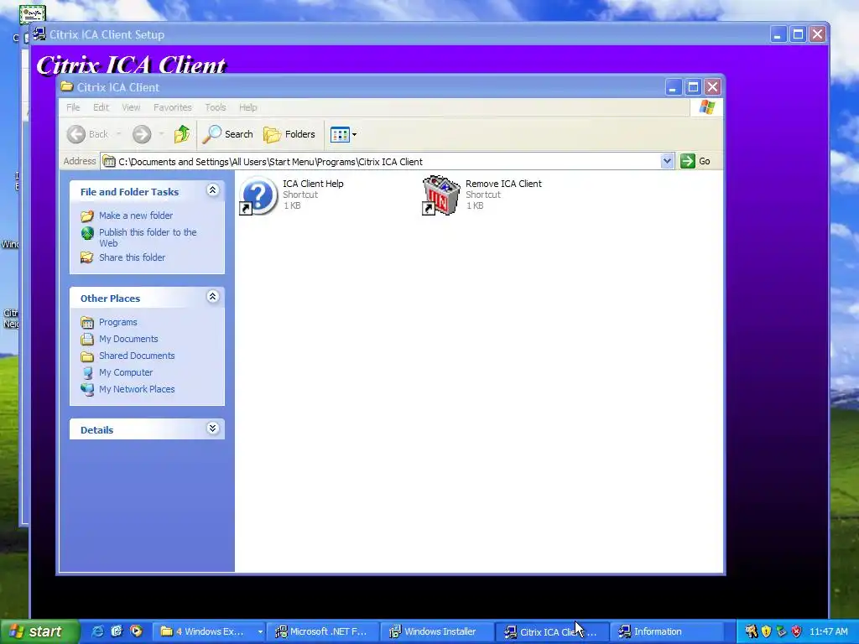This screenshot has height=644, width=859.
Task: Expand the Details panel
Action: 212,428
